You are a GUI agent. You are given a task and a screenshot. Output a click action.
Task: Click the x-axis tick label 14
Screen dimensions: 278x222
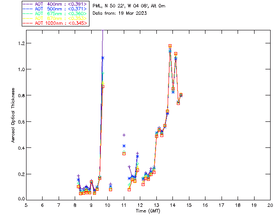click(173, 205)
